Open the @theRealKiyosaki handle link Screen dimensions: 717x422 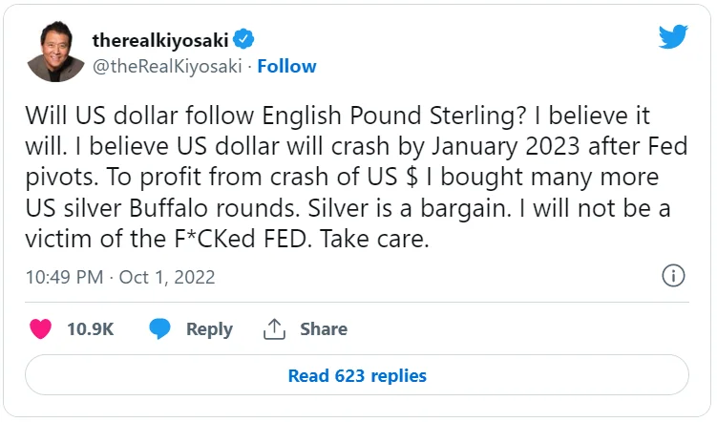[x=167, y=66]
